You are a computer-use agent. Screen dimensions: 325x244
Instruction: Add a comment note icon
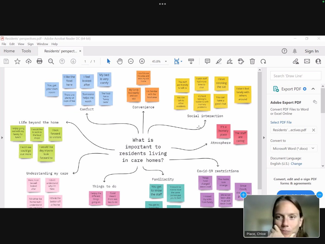pos(207,62)
